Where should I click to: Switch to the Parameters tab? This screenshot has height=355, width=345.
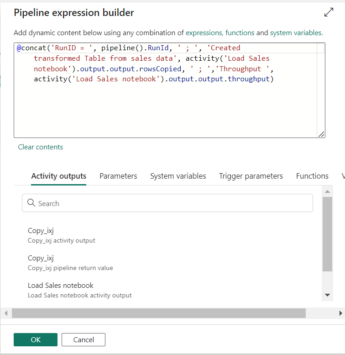coord(118,176)
